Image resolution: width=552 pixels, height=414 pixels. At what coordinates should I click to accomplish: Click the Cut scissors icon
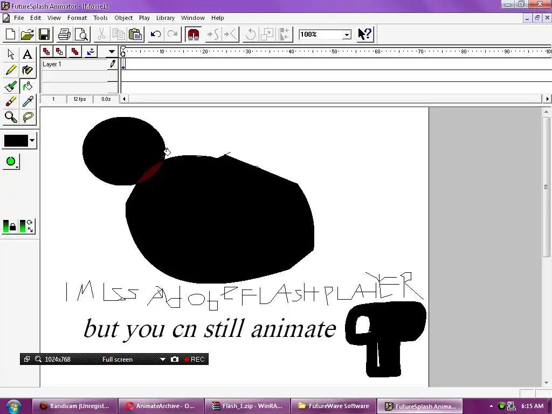(101, 34)
